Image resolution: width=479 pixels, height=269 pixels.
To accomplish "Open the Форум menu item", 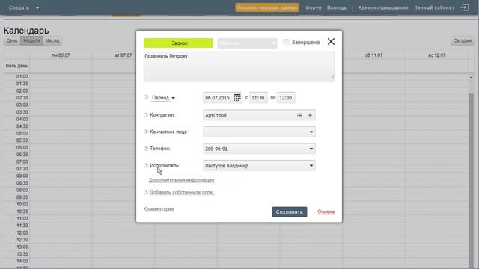I will pos(313,7).
